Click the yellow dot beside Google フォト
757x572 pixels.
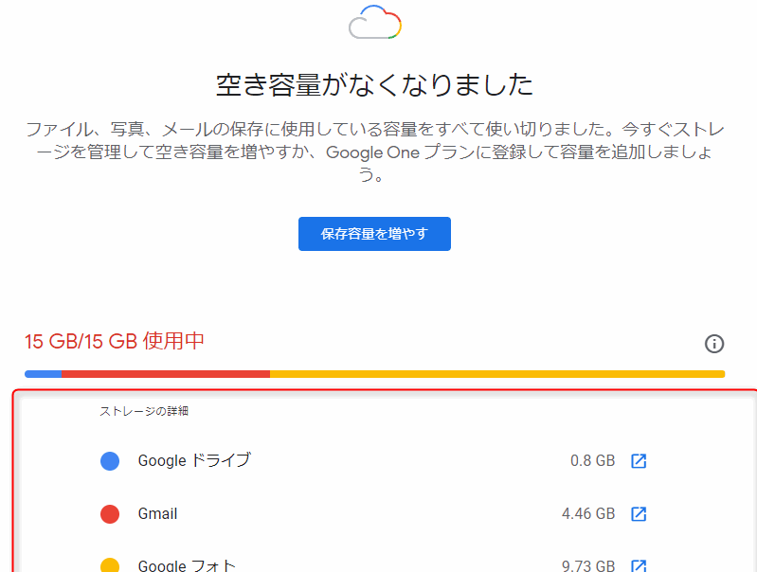(x=110, y=565)
